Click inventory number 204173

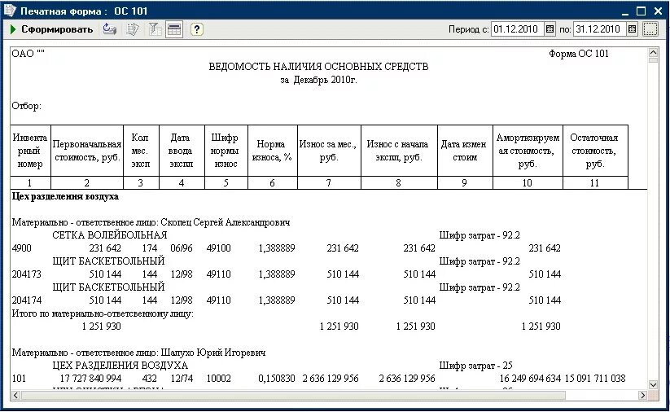tap(27, 274)
